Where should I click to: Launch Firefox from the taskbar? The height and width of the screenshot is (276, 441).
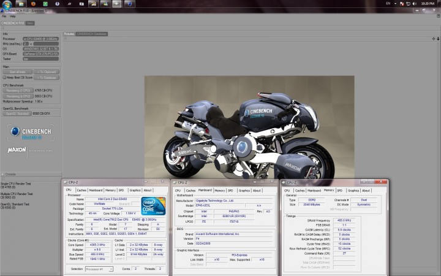pos(33,4)
